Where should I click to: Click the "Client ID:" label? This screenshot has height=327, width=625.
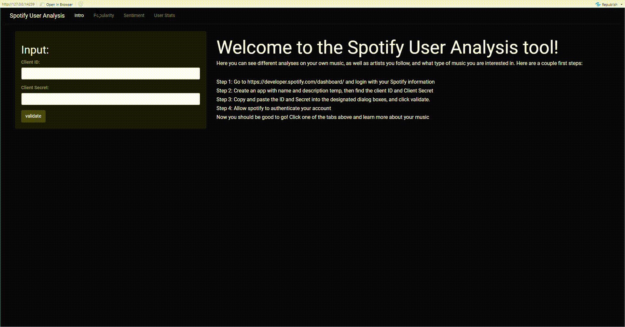31,62
